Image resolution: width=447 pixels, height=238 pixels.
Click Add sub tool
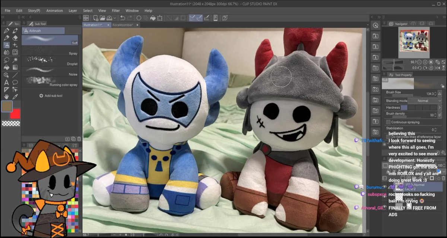51,96
